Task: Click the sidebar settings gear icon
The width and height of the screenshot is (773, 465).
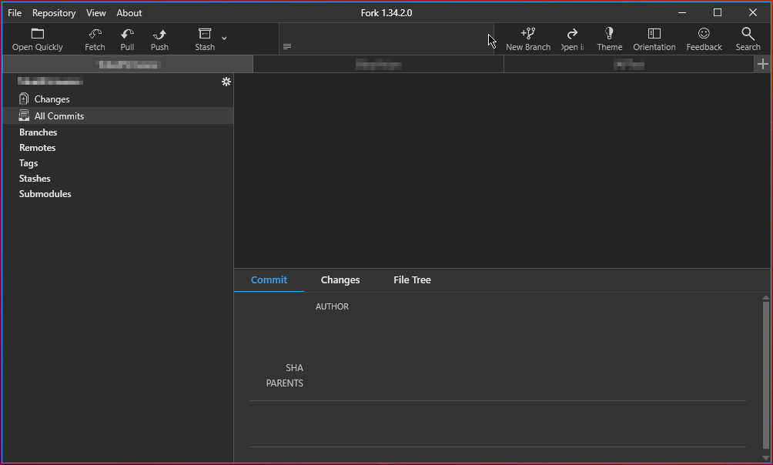Action: 226,82
